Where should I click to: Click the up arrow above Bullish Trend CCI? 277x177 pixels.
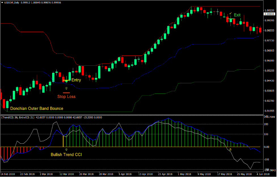pyautogui.click(x=66, y=149)
